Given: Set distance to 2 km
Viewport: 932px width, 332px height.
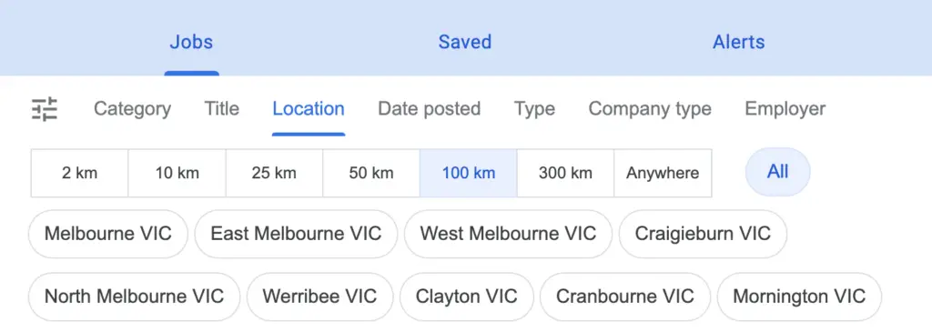Looking at the screenshot, I should [x=80, y=174].
